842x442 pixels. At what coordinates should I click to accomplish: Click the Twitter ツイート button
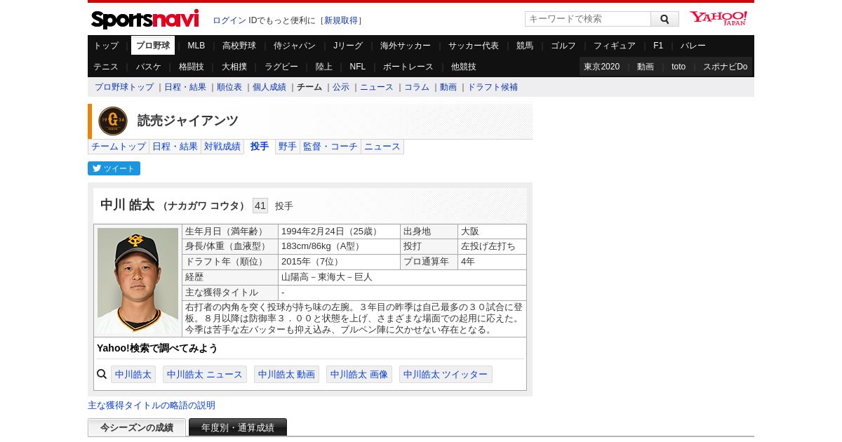(114, 168)
